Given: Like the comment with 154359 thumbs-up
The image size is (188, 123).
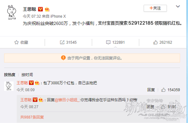Looking at the screenshot, I should pos(163,90).
